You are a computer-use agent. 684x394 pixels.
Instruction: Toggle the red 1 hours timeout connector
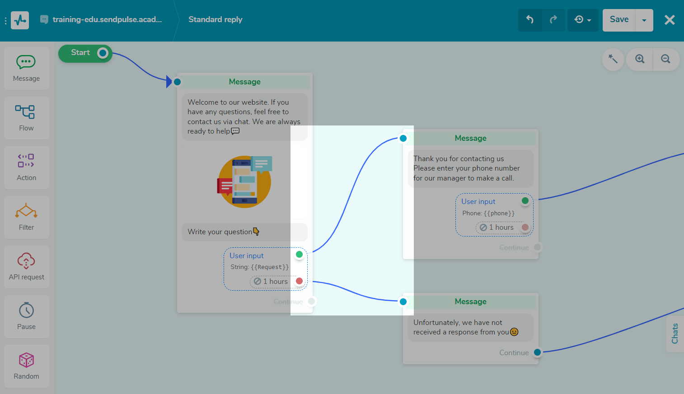tap(299, 281)
